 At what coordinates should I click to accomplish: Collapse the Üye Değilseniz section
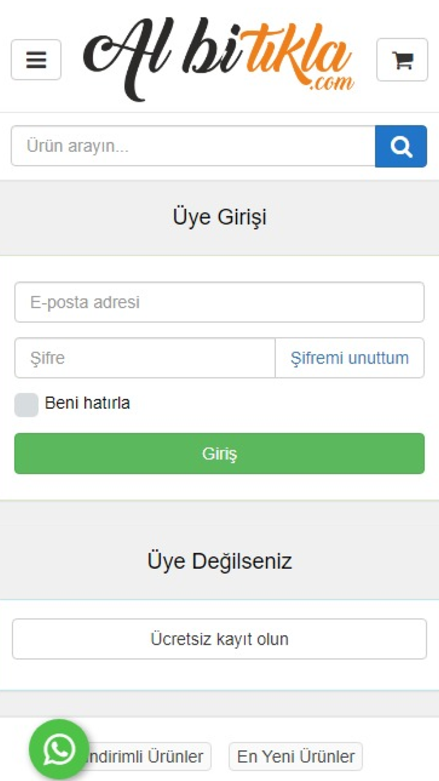(219, 561)
